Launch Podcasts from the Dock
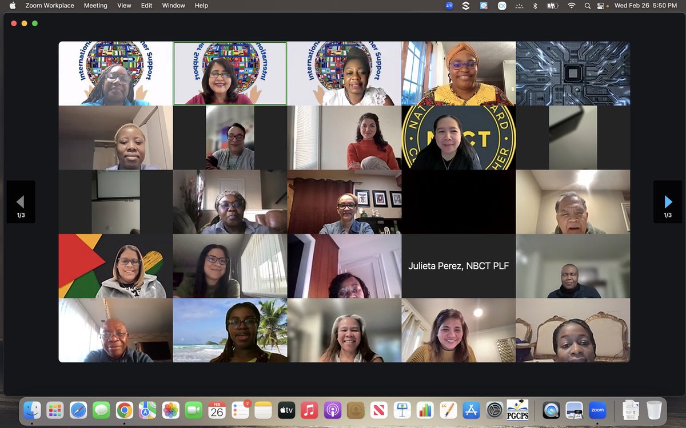 tap(333, 410)
